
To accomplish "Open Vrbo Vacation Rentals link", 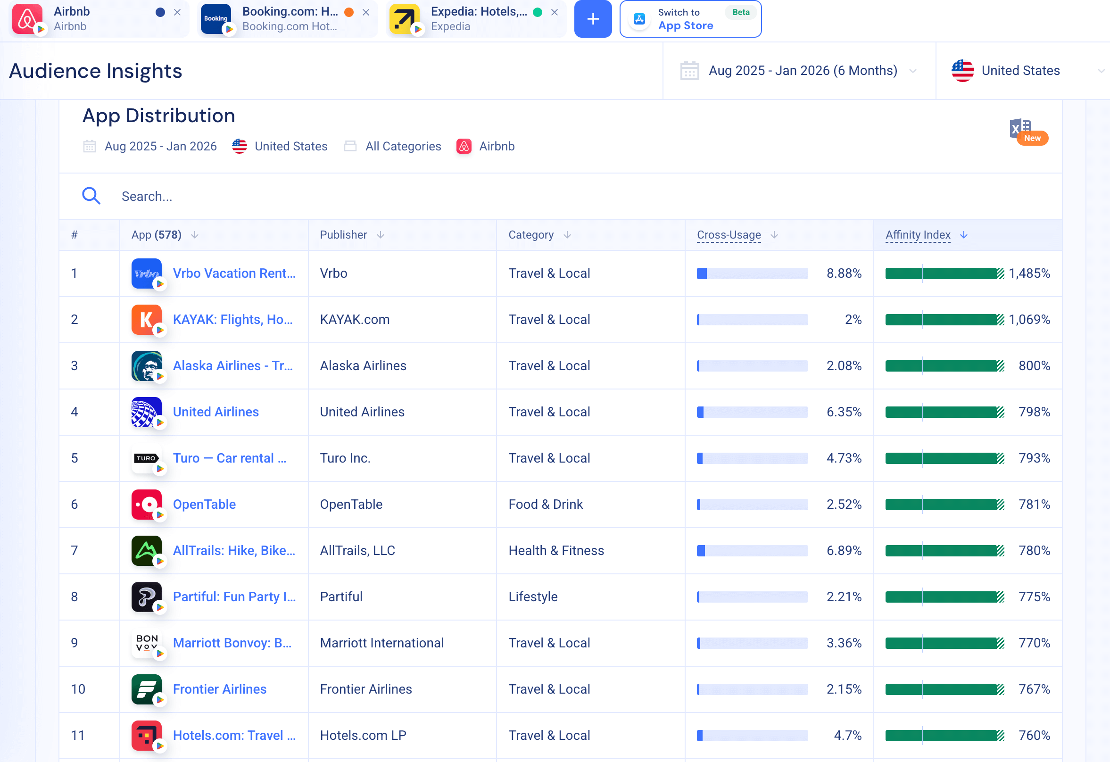I will coord(234,273).
